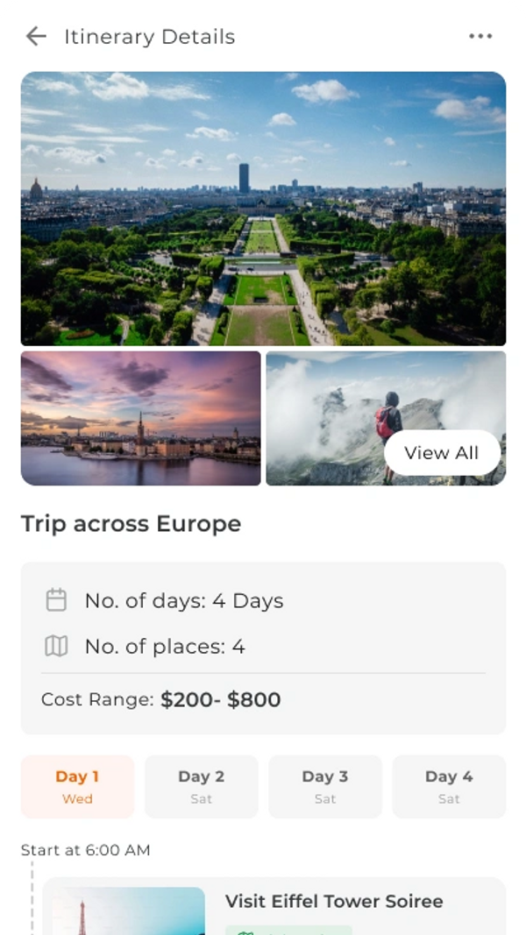Open the large aerial Paris park photo
This screenshot has height=935, width=526.
pos(263,209)
